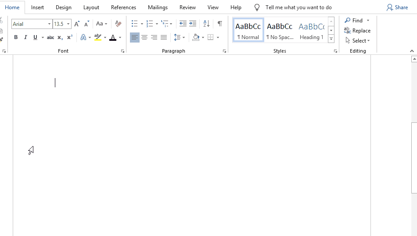Open the Design tab
The image size is (417, 236).
coord(64,7)
